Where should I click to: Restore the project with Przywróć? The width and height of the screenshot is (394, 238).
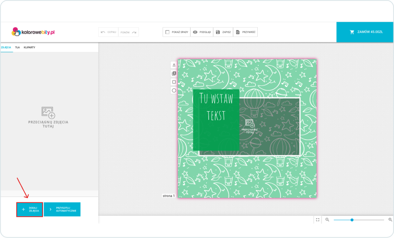pos(245,32)
